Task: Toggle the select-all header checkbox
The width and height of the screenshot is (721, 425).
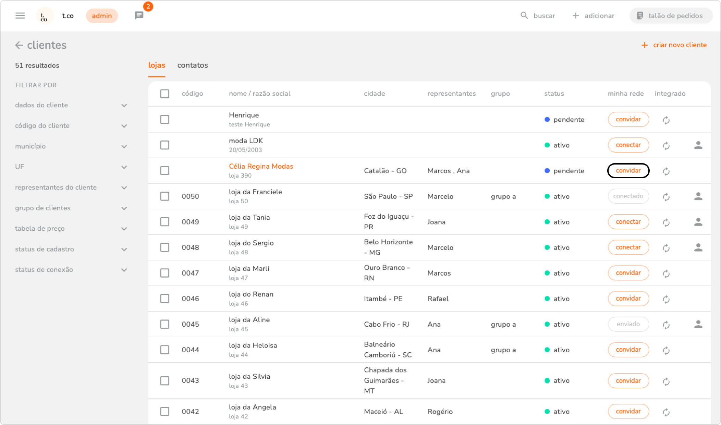Action: point(165,94)
